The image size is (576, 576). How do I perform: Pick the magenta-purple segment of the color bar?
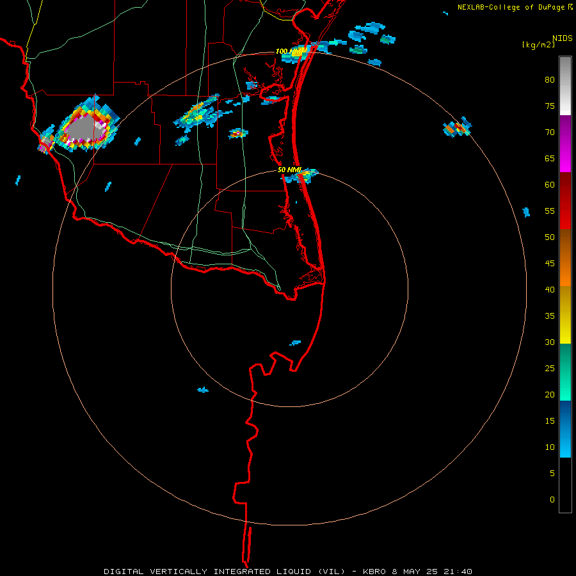coord(565,143)
